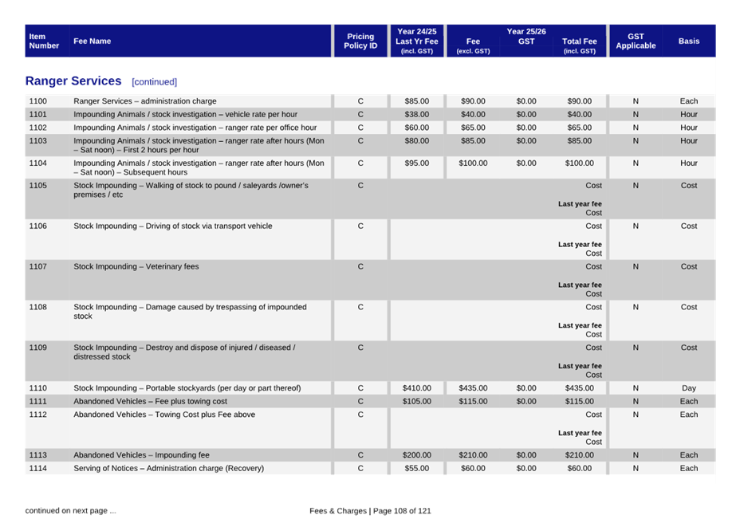The image size is (740, 523).
Task: Click item number 1100
Action: coord(37,101)
